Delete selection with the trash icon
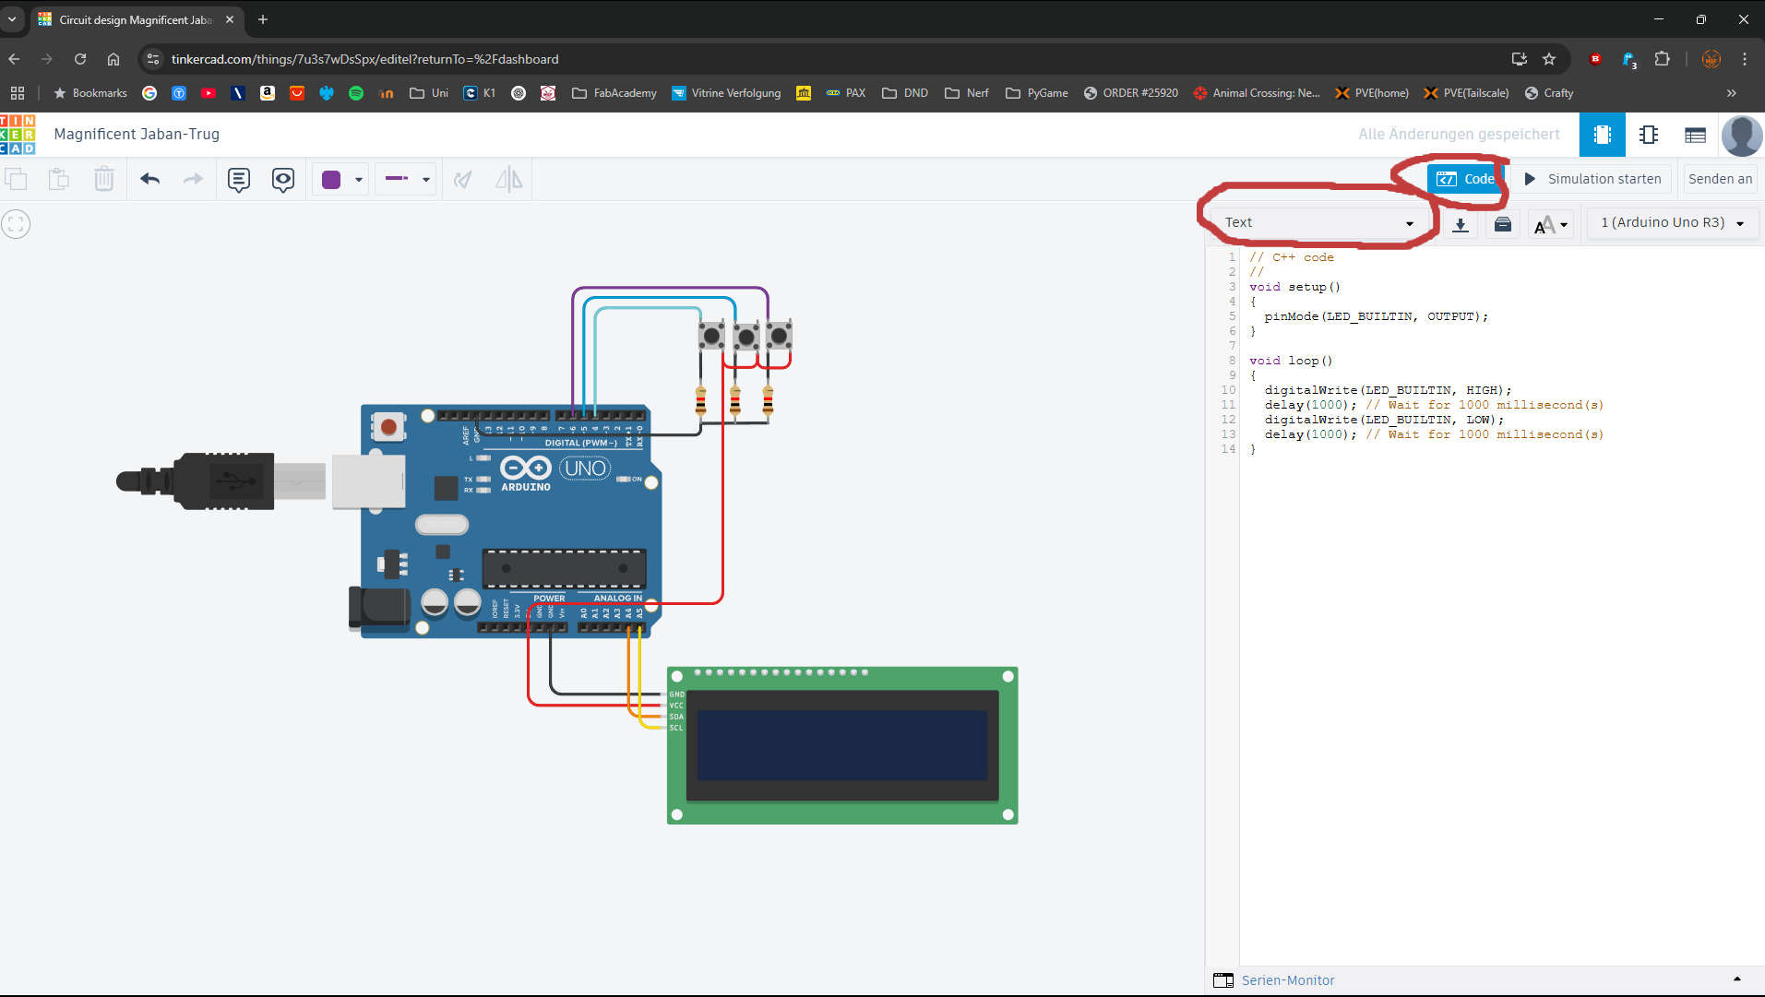 (x=104, y=179)
